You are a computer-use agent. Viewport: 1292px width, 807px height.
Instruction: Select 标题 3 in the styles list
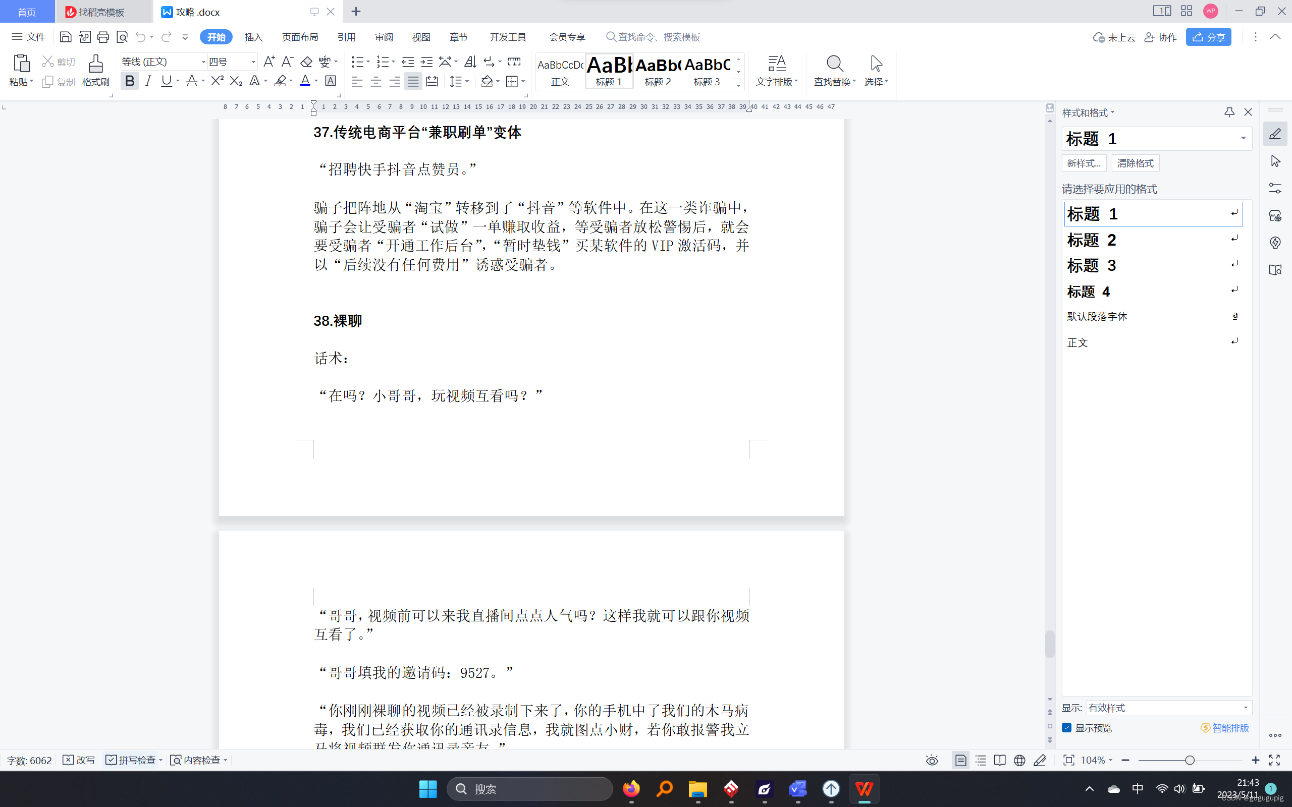coord(1092,265)
